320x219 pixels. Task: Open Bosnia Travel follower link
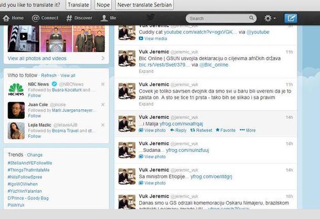click(x=65, y=130)
